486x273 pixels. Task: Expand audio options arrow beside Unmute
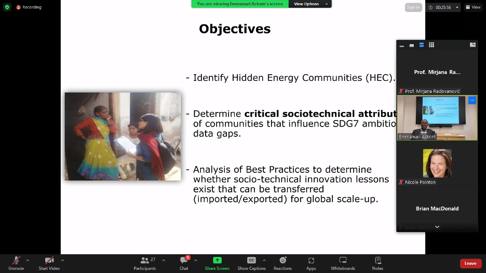point(28,260)
